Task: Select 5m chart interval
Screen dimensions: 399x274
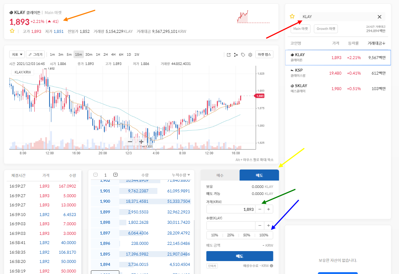Action: tap(69, 54)
